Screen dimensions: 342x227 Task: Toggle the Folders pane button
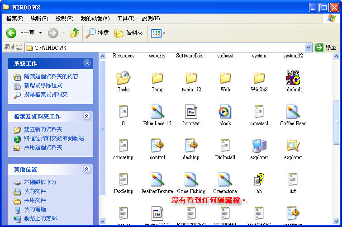tap(128, 33)
